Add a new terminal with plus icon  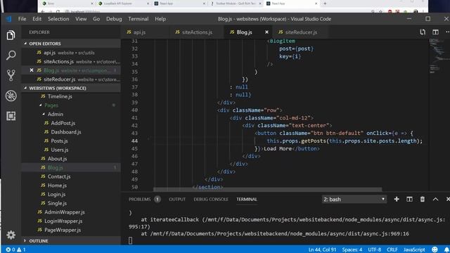tap(397, 199)
